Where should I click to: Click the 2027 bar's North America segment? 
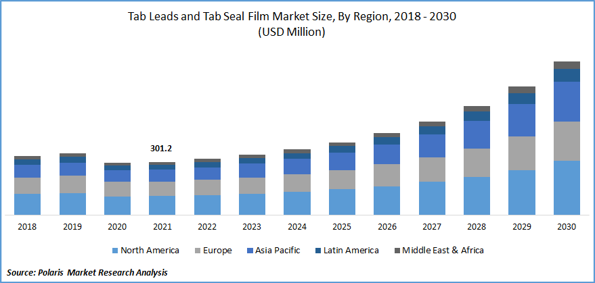432,198
